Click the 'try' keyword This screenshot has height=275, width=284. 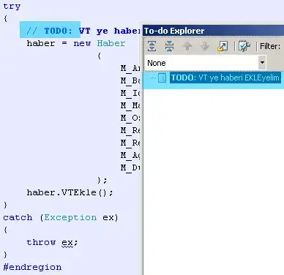(x=12, y=7)
